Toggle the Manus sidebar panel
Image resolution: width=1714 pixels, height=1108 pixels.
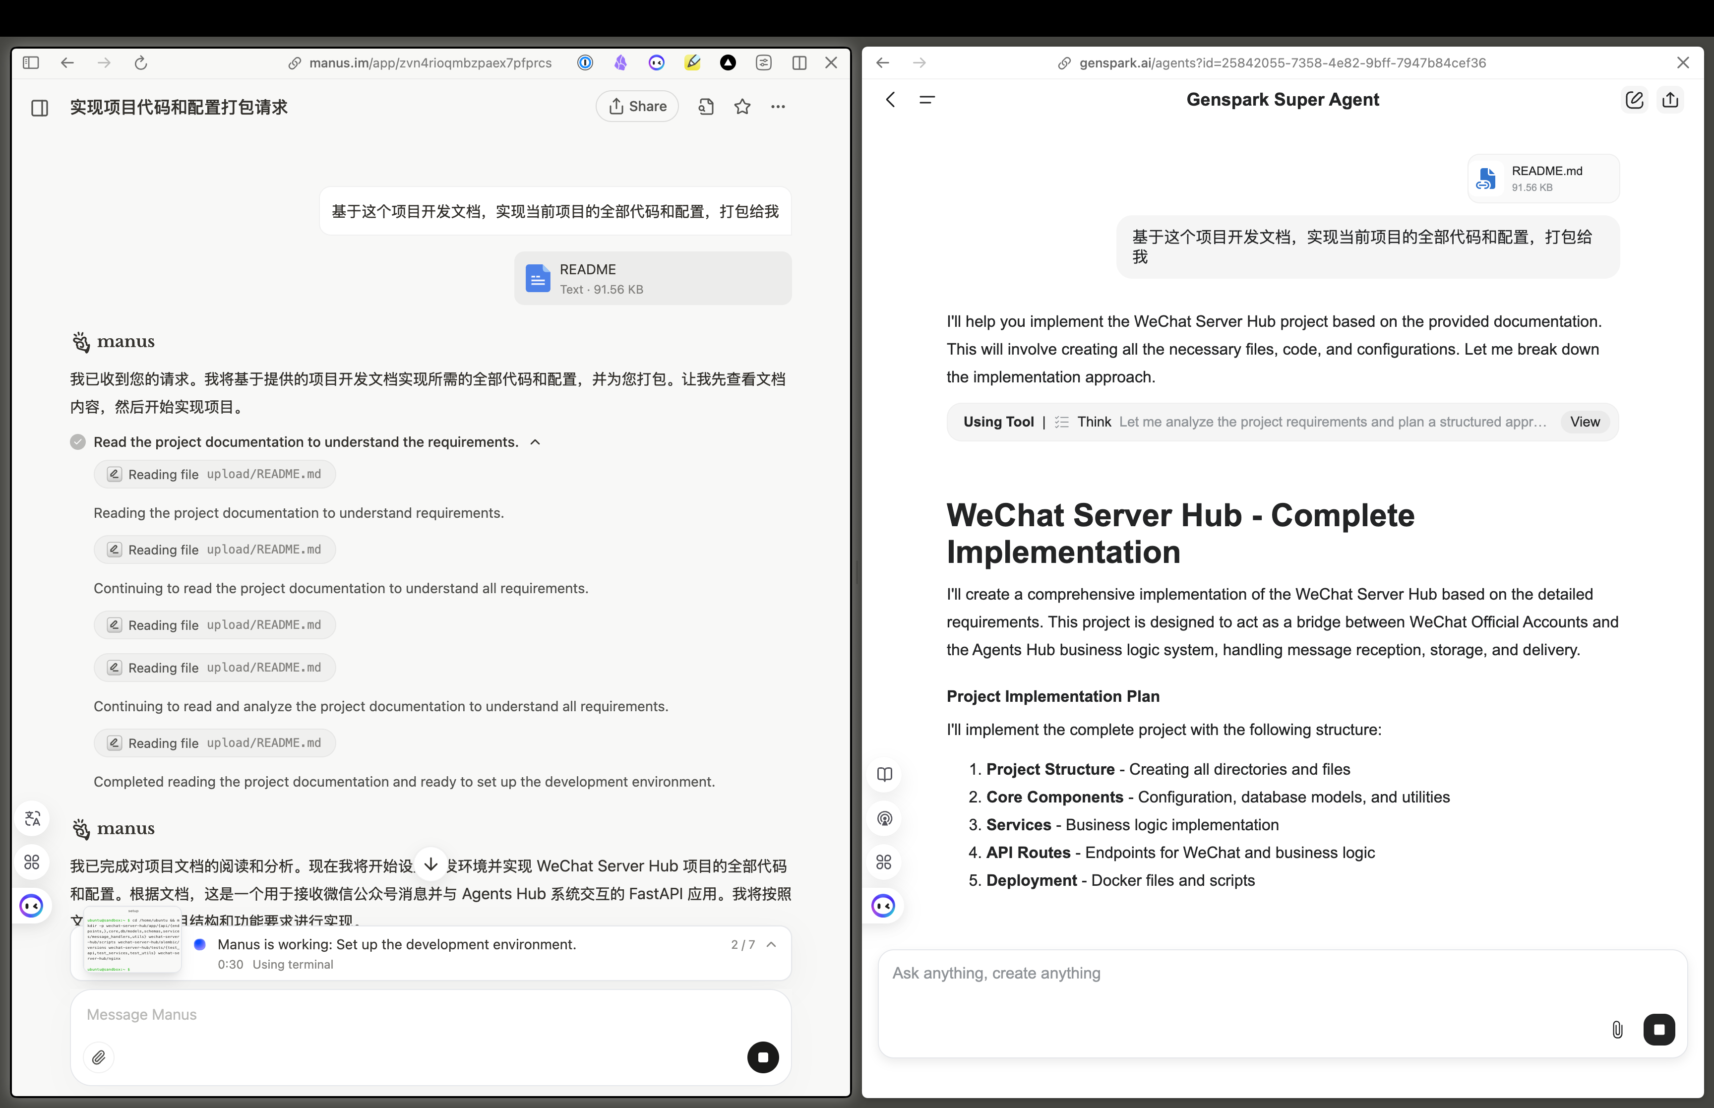coord(40,108)
